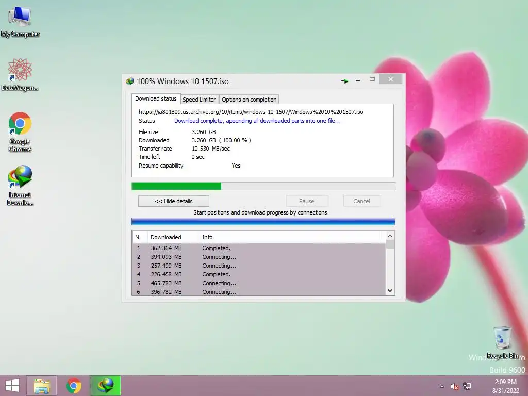Image resolution: width=528 pixels, height=396 pixels.
Task: Open the taskbar clock showing 2:09 PM
Action: (x=505, y=386)
